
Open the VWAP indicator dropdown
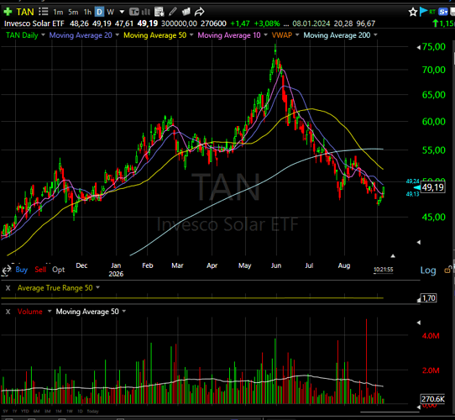pos(297,35)
